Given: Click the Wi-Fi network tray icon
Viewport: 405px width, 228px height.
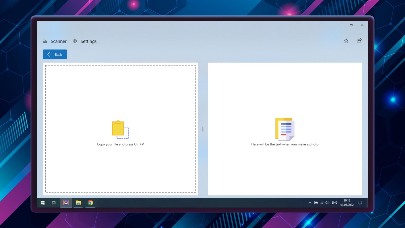Looking at the screenshot, I should click(x=322, y=203).
